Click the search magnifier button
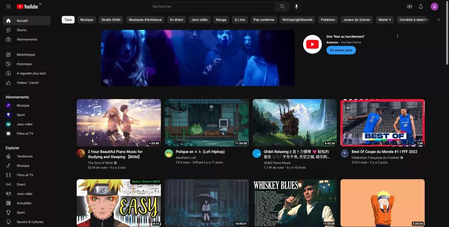Image resolution: width=449 pixels, height=227 pixels. coord(282,6)
